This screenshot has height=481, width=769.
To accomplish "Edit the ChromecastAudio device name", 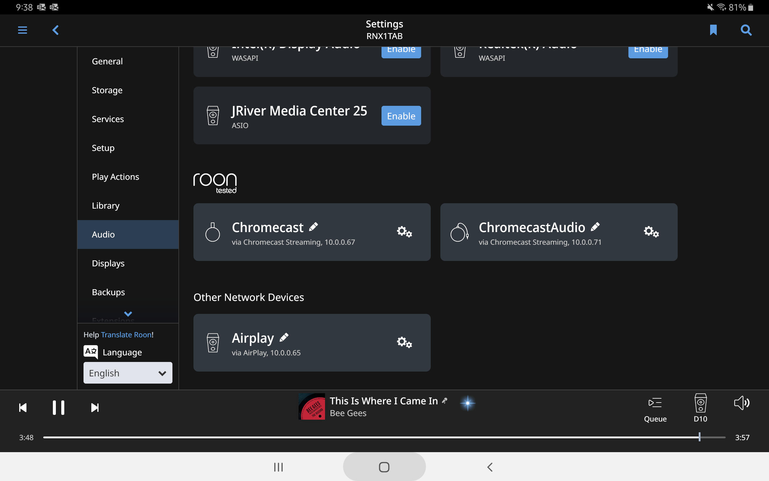I will pyautogui.click(x=595, y=227).
